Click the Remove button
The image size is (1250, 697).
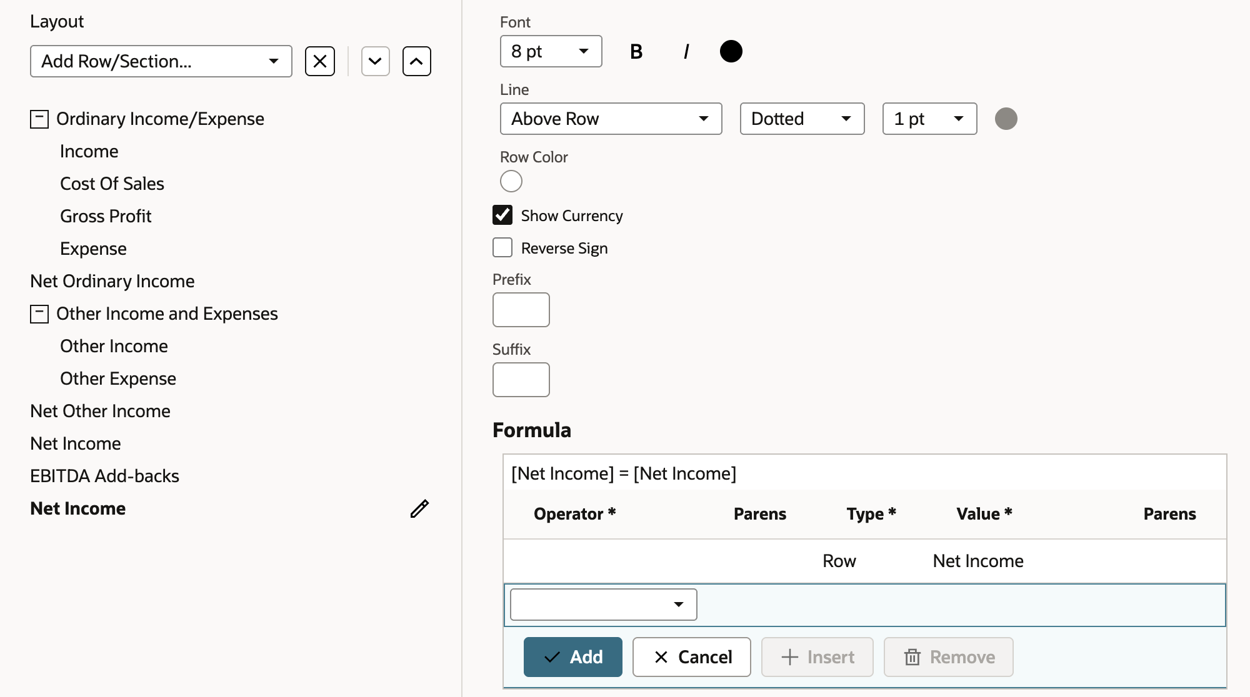coord(949,657)
